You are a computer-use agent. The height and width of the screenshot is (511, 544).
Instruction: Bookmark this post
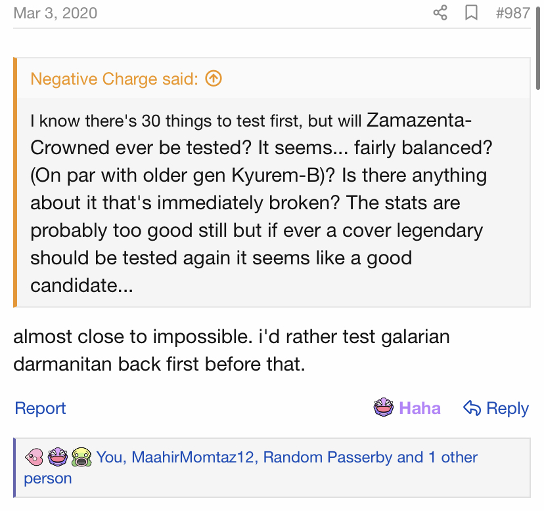pyautogui.click(x=471, y=12)
